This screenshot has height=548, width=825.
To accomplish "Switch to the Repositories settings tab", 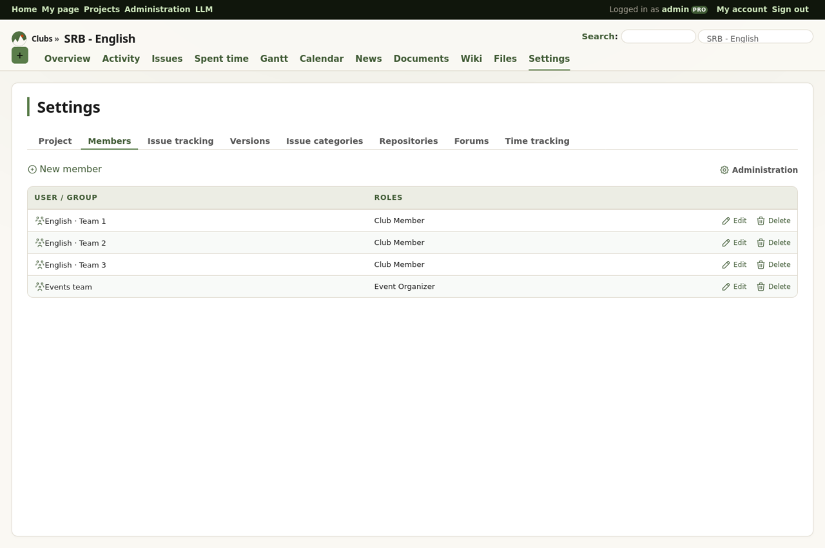I will tap(409, 141).
